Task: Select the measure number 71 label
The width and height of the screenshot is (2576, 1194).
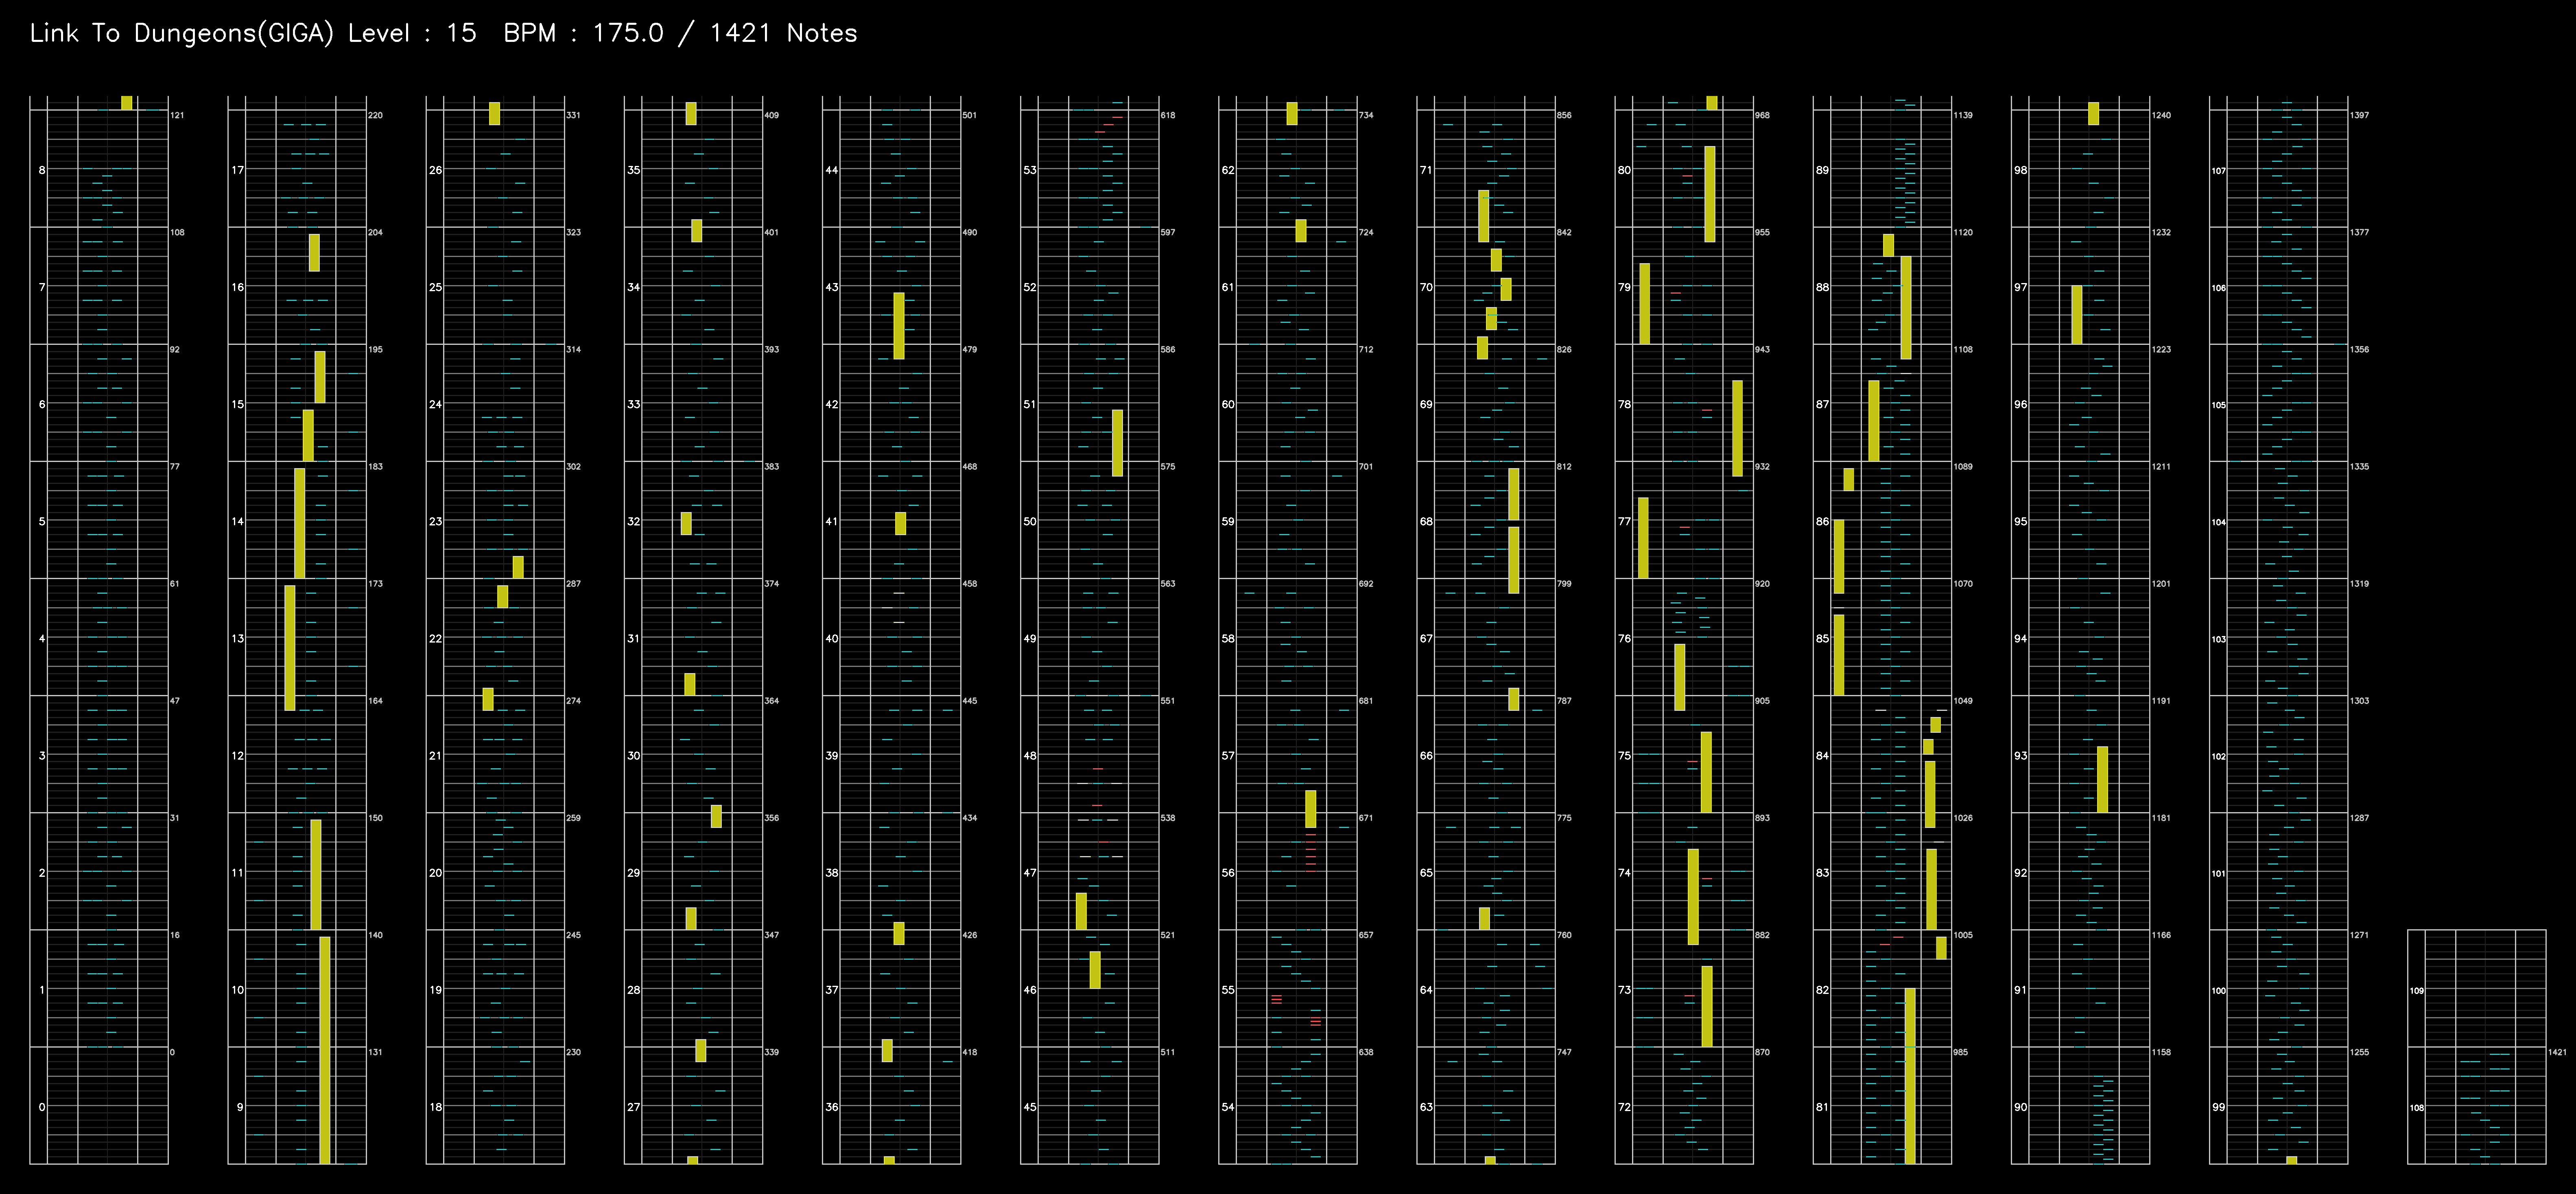Action: coord(1426,170)
